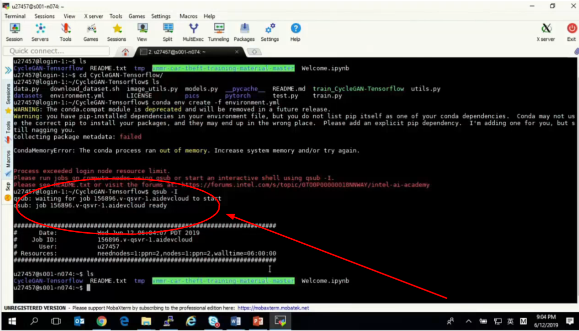Image resolution: width=579 pixels, height=331 pixels.
Task: Open the Tools sidebar tab
Action: point(8,132)
